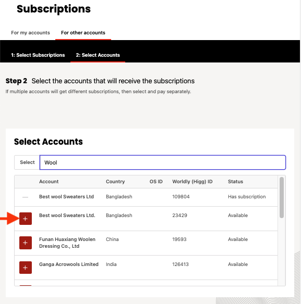Focus the account search field containing Wool
The width and height of the screenshot is (301, 304).
pyautogui.click(x=163, y=162)
